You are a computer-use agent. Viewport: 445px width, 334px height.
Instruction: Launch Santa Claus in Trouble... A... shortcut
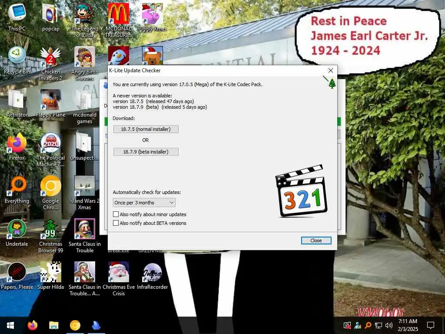(85, 279)
